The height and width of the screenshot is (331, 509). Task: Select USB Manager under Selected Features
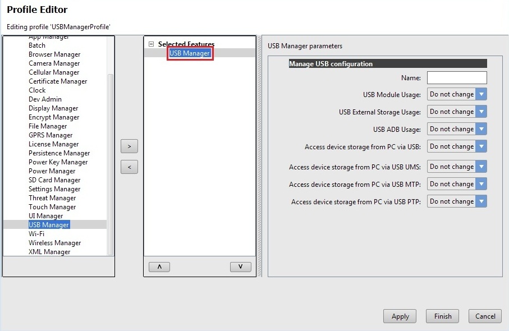pyautogui.click(x=190, y=53)
